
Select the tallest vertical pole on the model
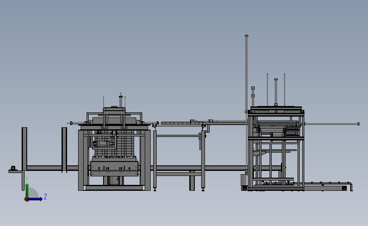(x=247, y=73)
